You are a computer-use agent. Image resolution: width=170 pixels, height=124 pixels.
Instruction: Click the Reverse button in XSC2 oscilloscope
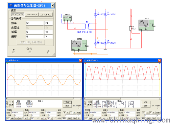click(67, 102)
